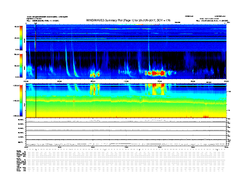This screenshot has width=244, height=189.
Task: Click the RAD1 vertical axis label
Action: [24, 68]
